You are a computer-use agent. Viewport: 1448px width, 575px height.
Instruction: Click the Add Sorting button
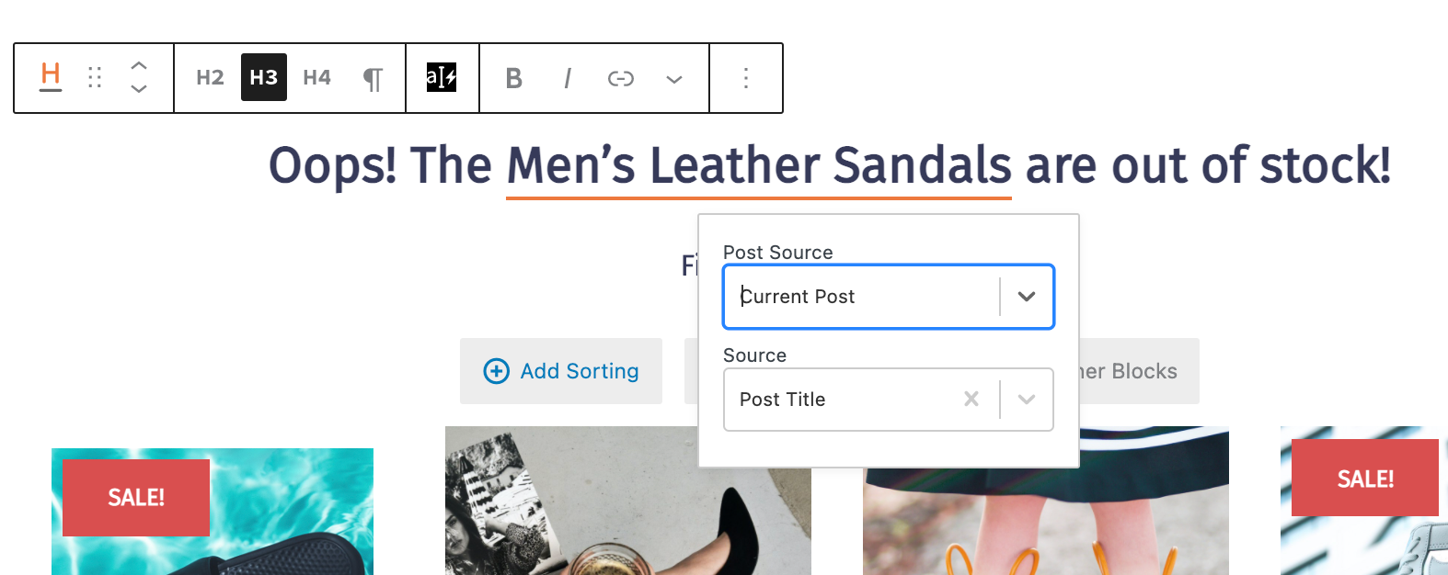[x=561, y=371]
